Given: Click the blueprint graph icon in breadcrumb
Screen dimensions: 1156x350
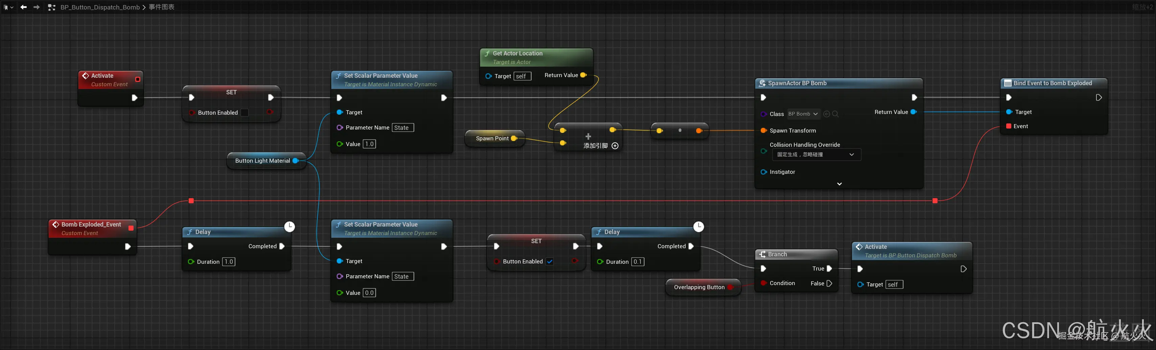Looking at the screenshot, I should tap(52, 7).
